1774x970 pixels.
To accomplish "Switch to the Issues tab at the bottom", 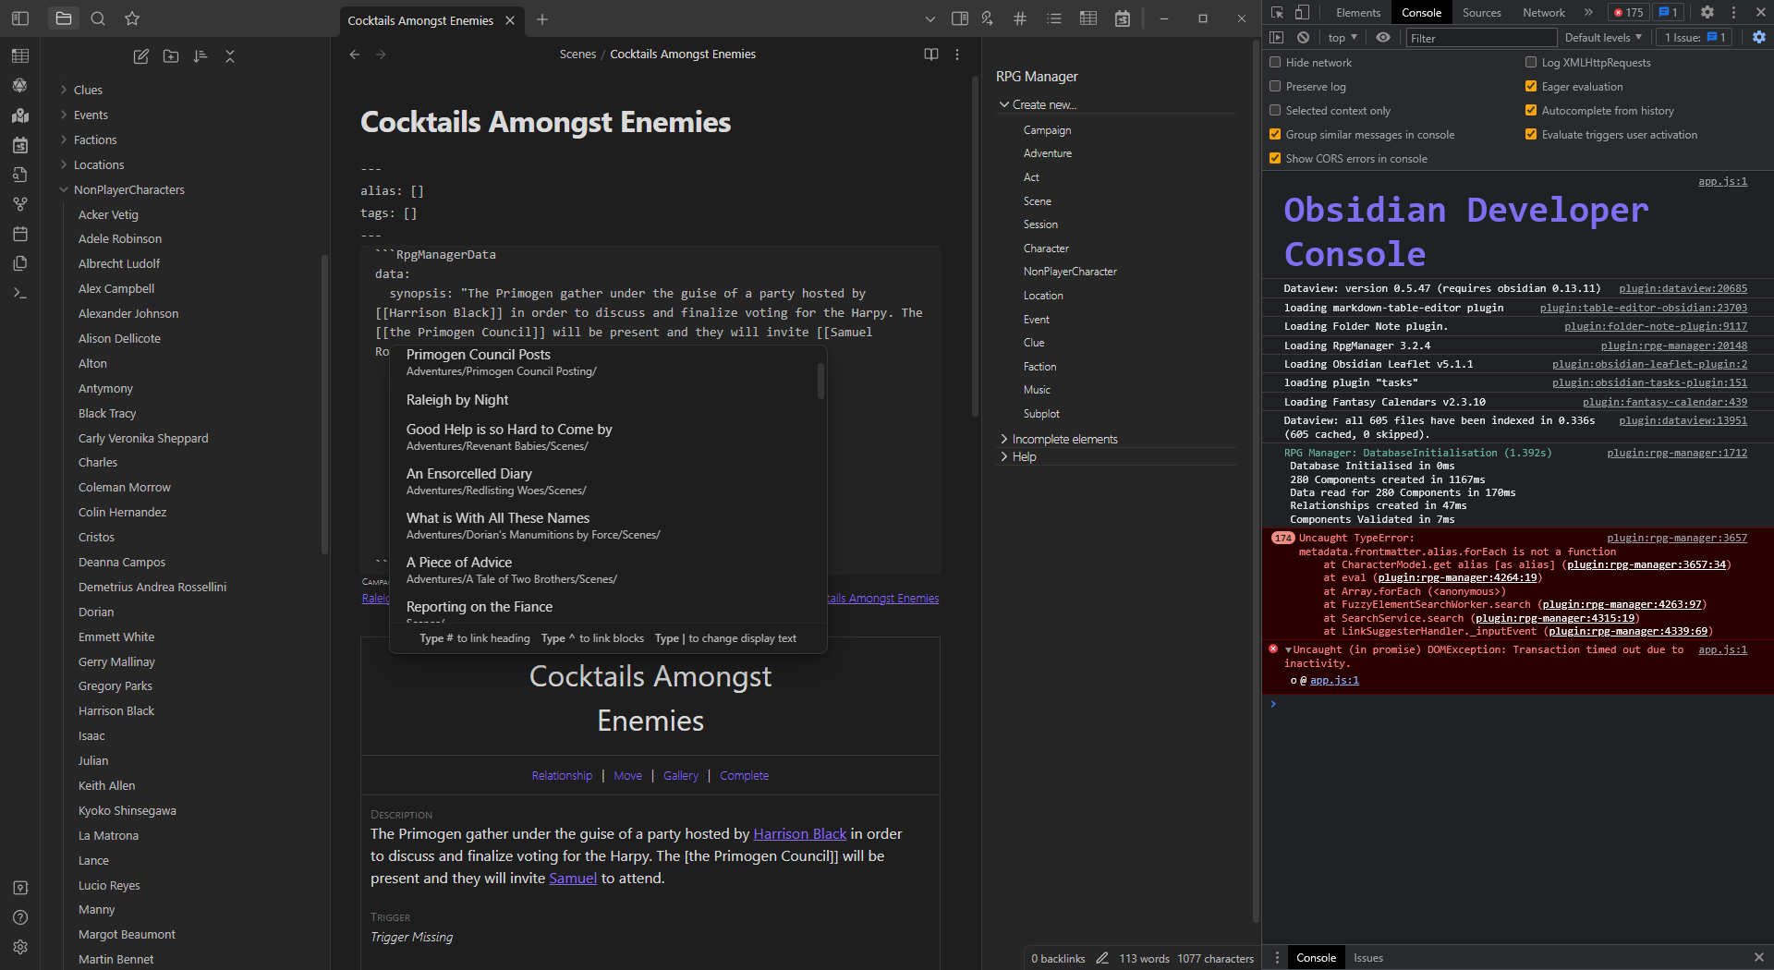I will pos(1368,957).
